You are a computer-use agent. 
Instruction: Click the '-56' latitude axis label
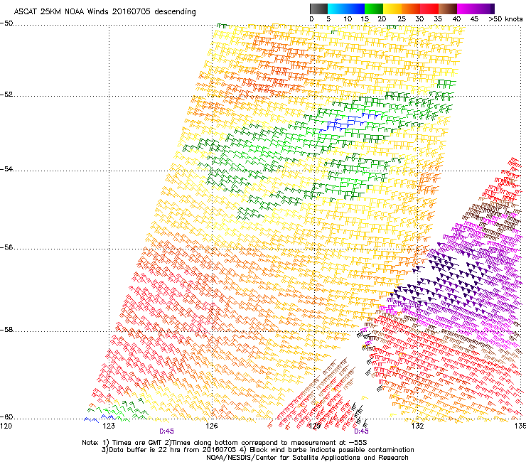(6, 247)
